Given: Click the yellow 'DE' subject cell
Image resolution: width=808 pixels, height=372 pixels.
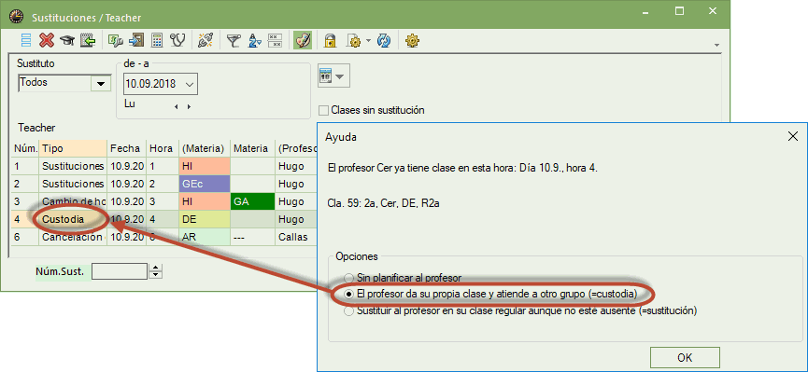Looking at the screenshot, I should pos(204,219).
